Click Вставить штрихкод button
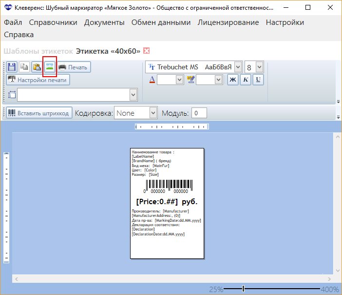 pyautogui.click(x=39, y=113)
